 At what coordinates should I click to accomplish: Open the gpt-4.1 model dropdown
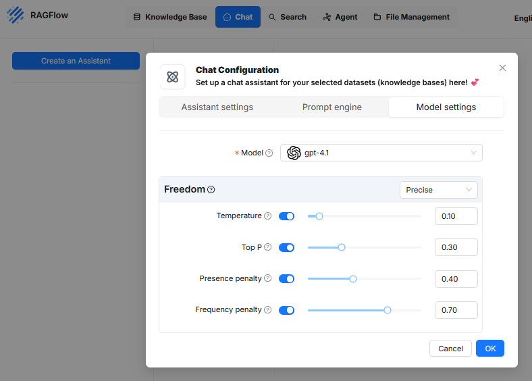click(381, 153)
